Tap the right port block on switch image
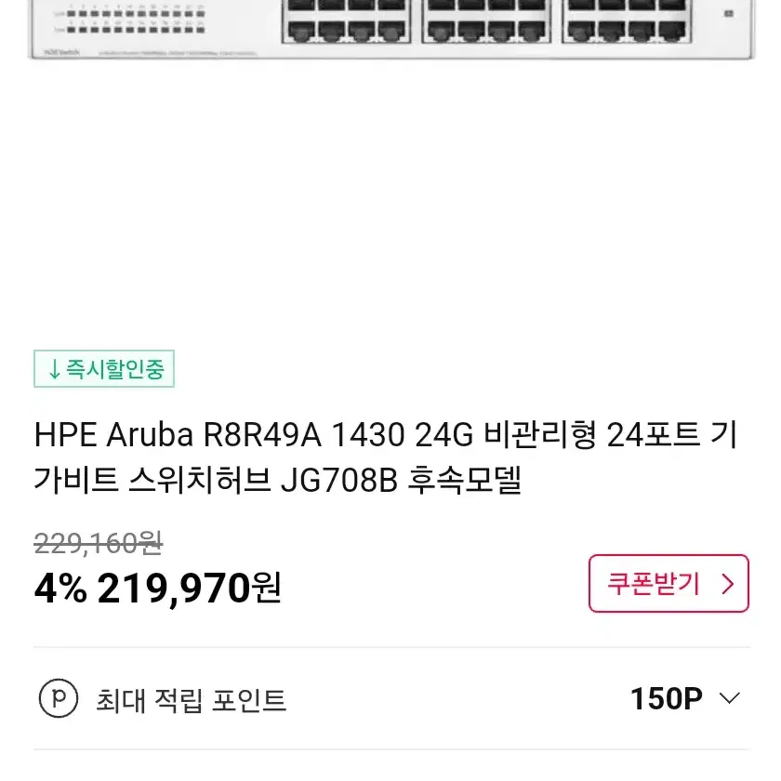The width and height of the screenshot is (781, 781). (627, 20)
